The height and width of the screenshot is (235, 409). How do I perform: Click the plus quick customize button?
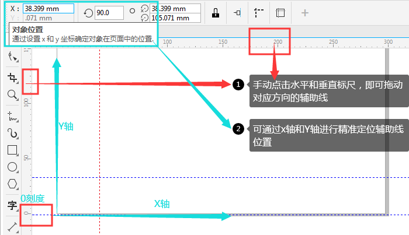point(304,13)
